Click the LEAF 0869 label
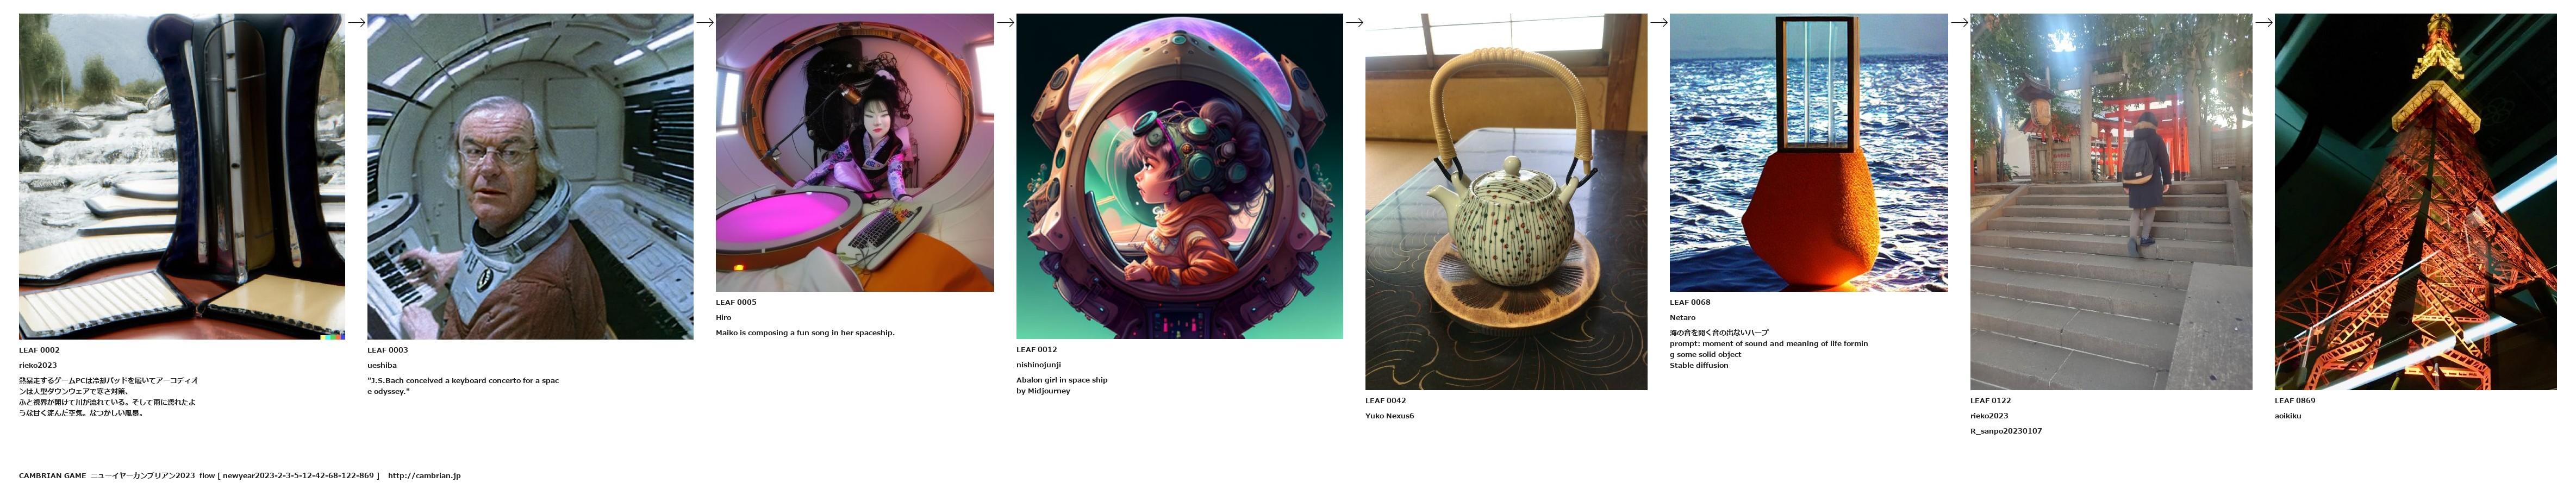The image size is (2576, 489). point(2295,401)
